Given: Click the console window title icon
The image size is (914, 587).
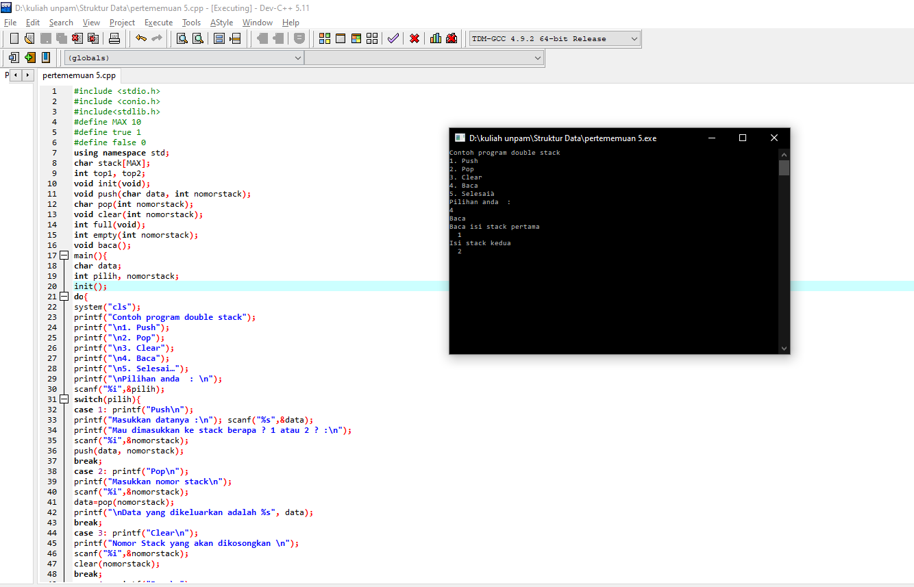Looking at the screenshot, I should [x=460, y=138].
